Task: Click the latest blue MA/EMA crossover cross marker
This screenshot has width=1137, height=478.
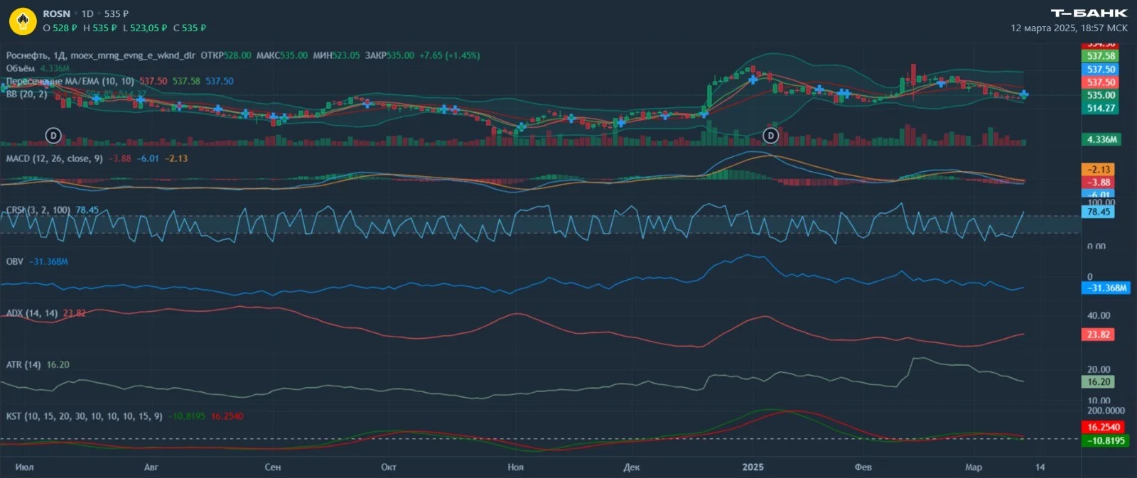Action: [x=1024, y=94]
